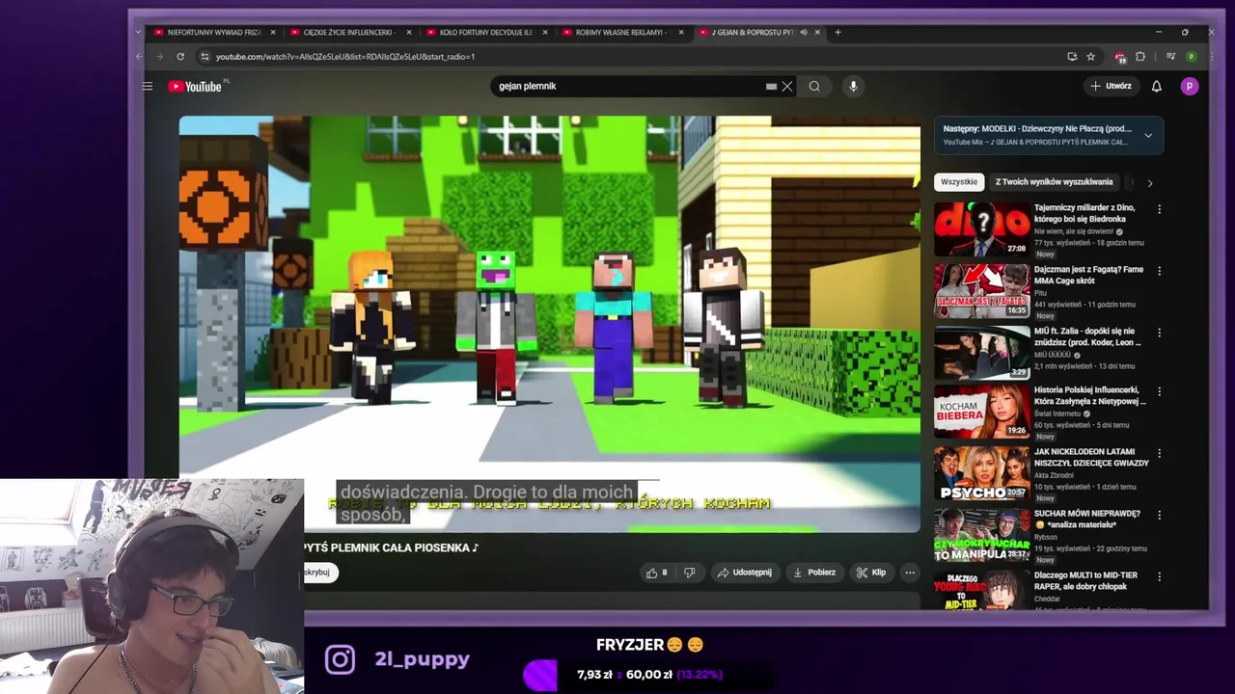
Task: Open thumbnail of SUCHAR MÓWI NIEPRAWDĘ video
Action: tap(981, 535)
